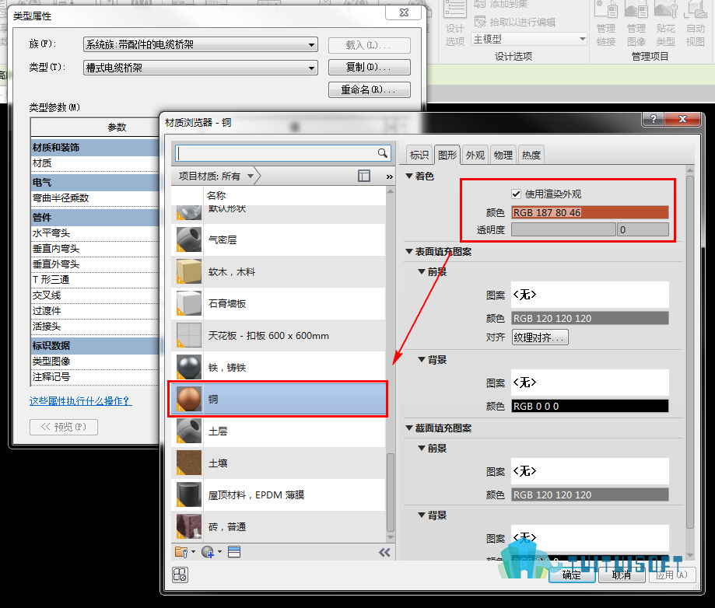Open the 类型 槽式电缆桥架 dropdown

click(201, 68)
